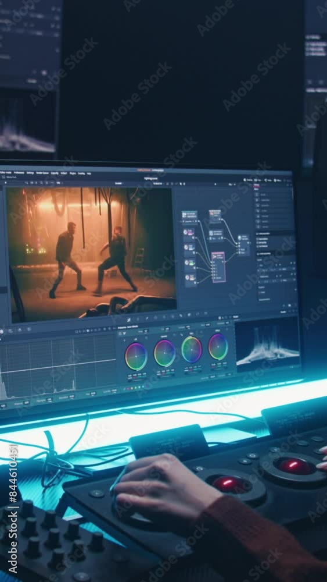Viewport: 327px width, 582px height.
Task: Click the leftmost circular icon above the curves panel
Action: click(2, 331)
